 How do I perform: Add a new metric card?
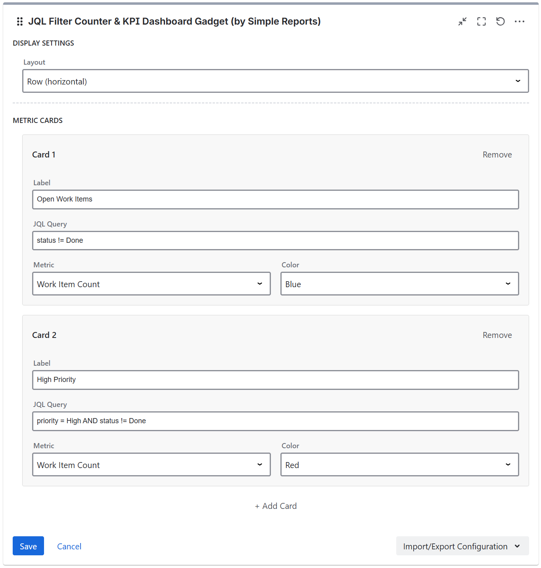pyautogui.click(x=276, y=506)
